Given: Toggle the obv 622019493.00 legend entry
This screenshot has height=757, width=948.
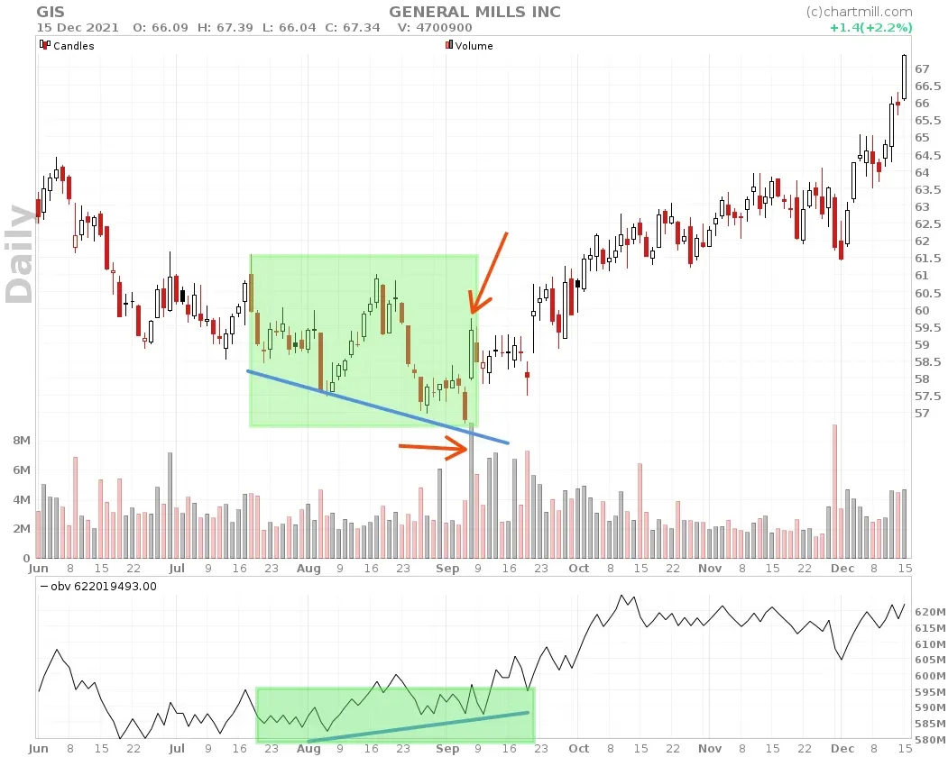Looking at the screenshot, I should (x=98, y=586).
